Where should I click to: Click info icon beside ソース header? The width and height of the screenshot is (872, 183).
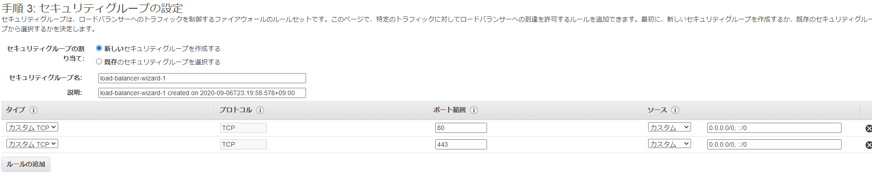[675, 110]
